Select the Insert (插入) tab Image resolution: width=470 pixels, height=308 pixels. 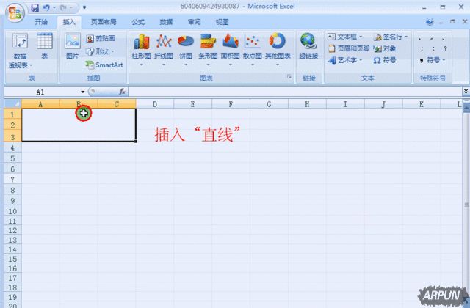[69, 22]
